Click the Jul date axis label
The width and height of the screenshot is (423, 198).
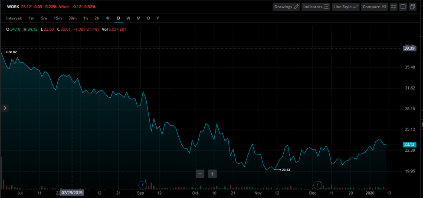tap(20, 193)
